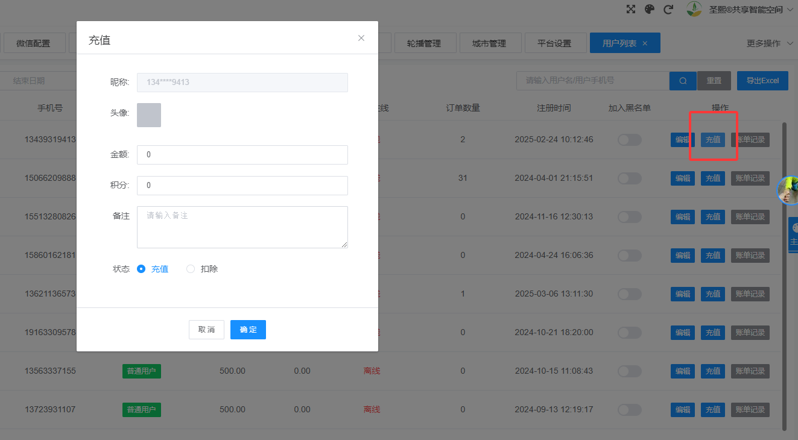Switch to the 微信配置 tab

click(33, 43)
